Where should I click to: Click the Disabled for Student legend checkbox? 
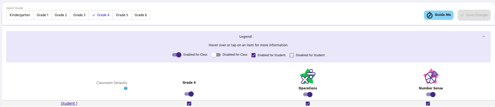point(292,55)
